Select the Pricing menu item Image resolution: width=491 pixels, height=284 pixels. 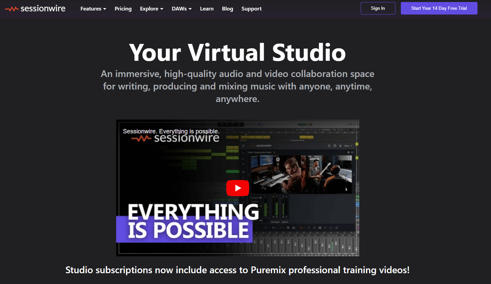(123, 9)
